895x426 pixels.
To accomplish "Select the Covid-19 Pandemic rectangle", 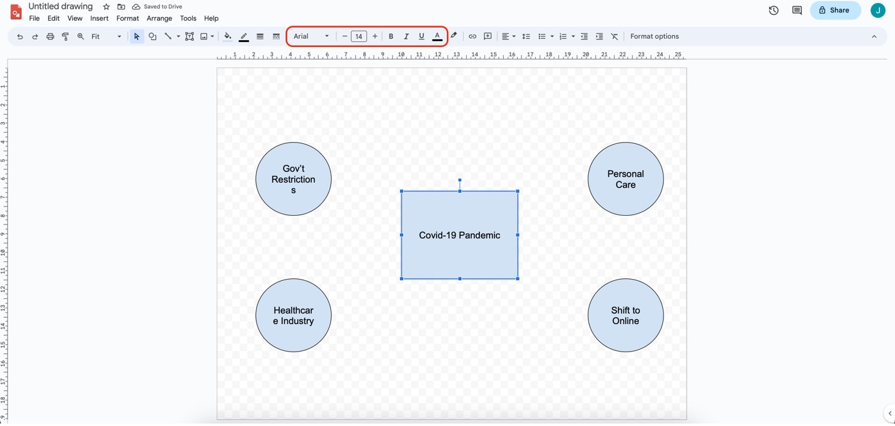I will pyautogui.click(x=459, y=235).
